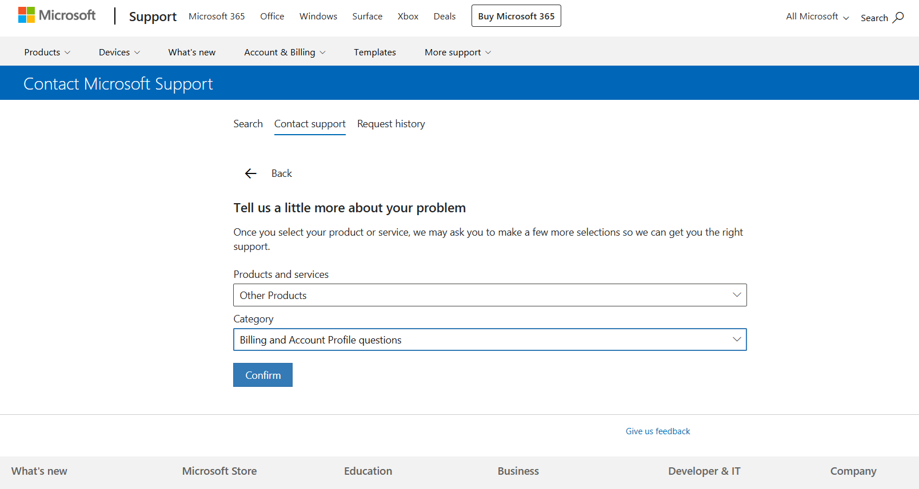919x489 pixels.
Task: Open the Deals nav link
Action: [x=445, y=16]
